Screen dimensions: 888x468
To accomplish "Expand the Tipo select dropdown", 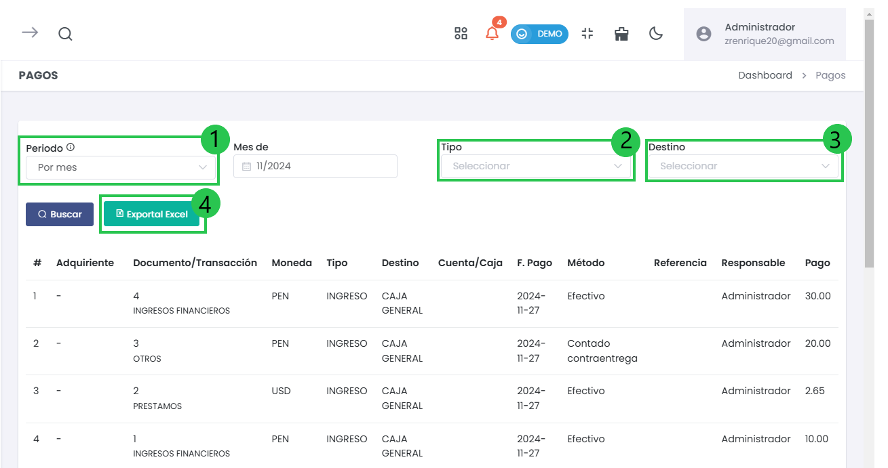I will coord(537,166).
